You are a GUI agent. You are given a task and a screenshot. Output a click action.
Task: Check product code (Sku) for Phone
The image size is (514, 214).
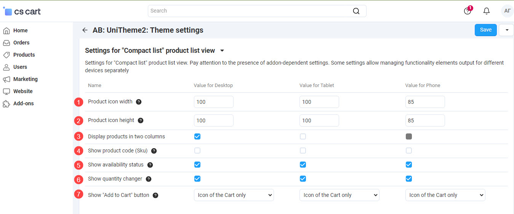[409, 151]
